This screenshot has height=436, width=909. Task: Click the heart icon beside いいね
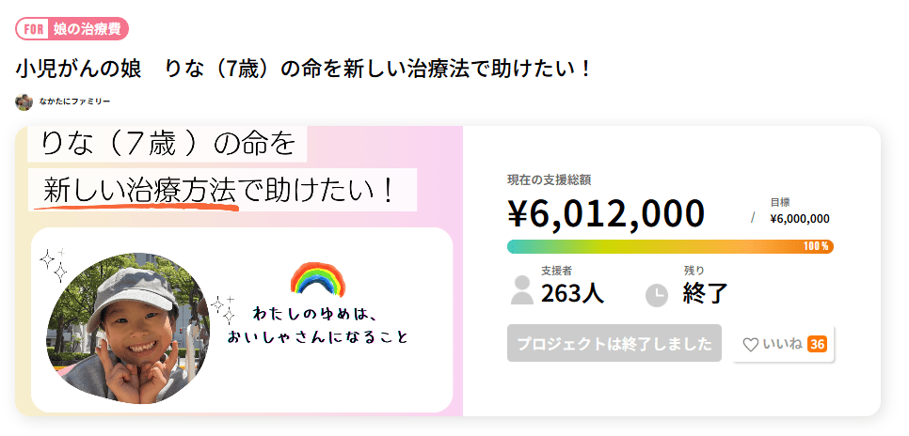click(x=750, y=345)
